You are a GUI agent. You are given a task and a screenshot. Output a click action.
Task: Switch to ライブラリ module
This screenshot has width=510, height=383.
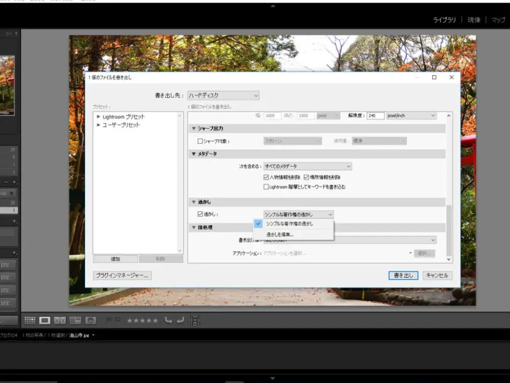coord(444,20)
